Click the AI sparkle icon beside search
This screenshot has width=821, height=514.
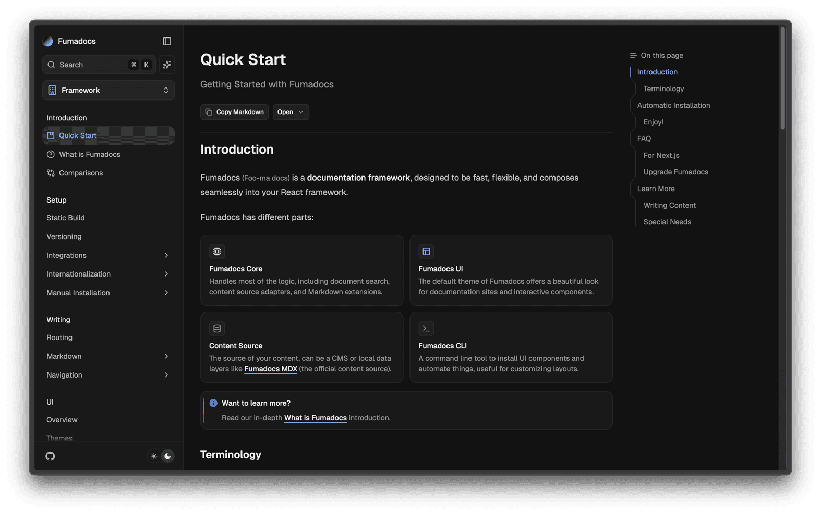coord(167,65)
